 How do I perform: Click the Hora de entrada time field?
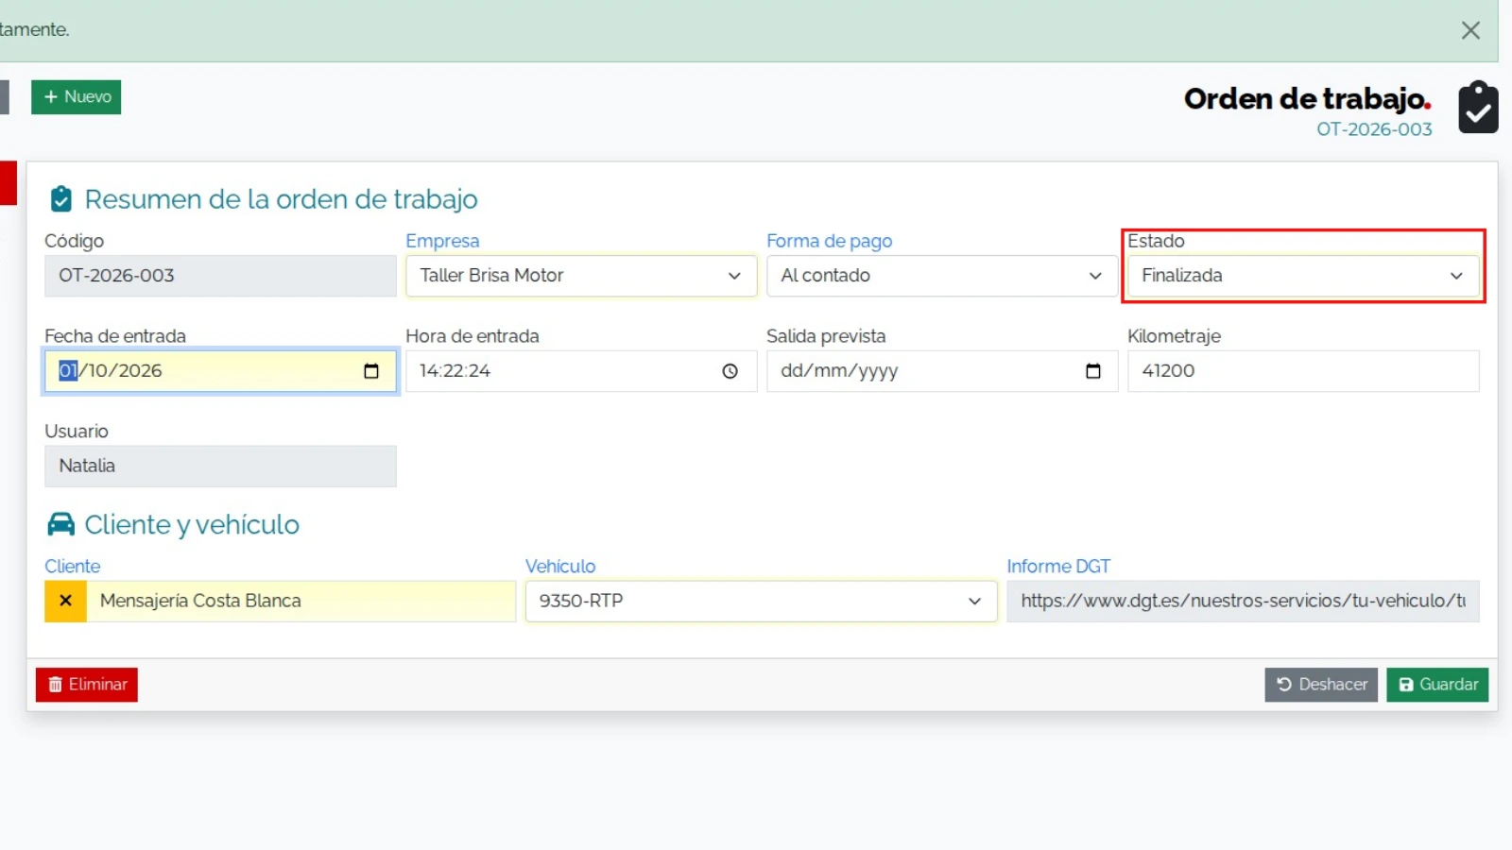(581, 371)
